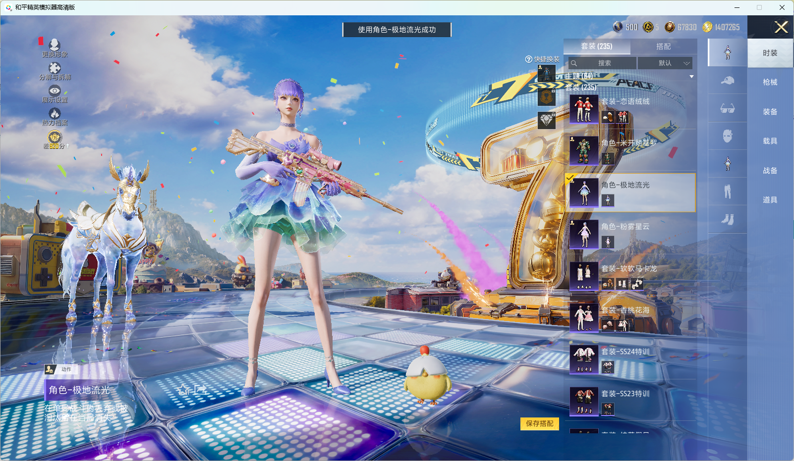Screen dimensions: 794x461
Task: Click the clothing piece under 套装-香桃花海
Action: pyautogui.click(x=623, y=325)
